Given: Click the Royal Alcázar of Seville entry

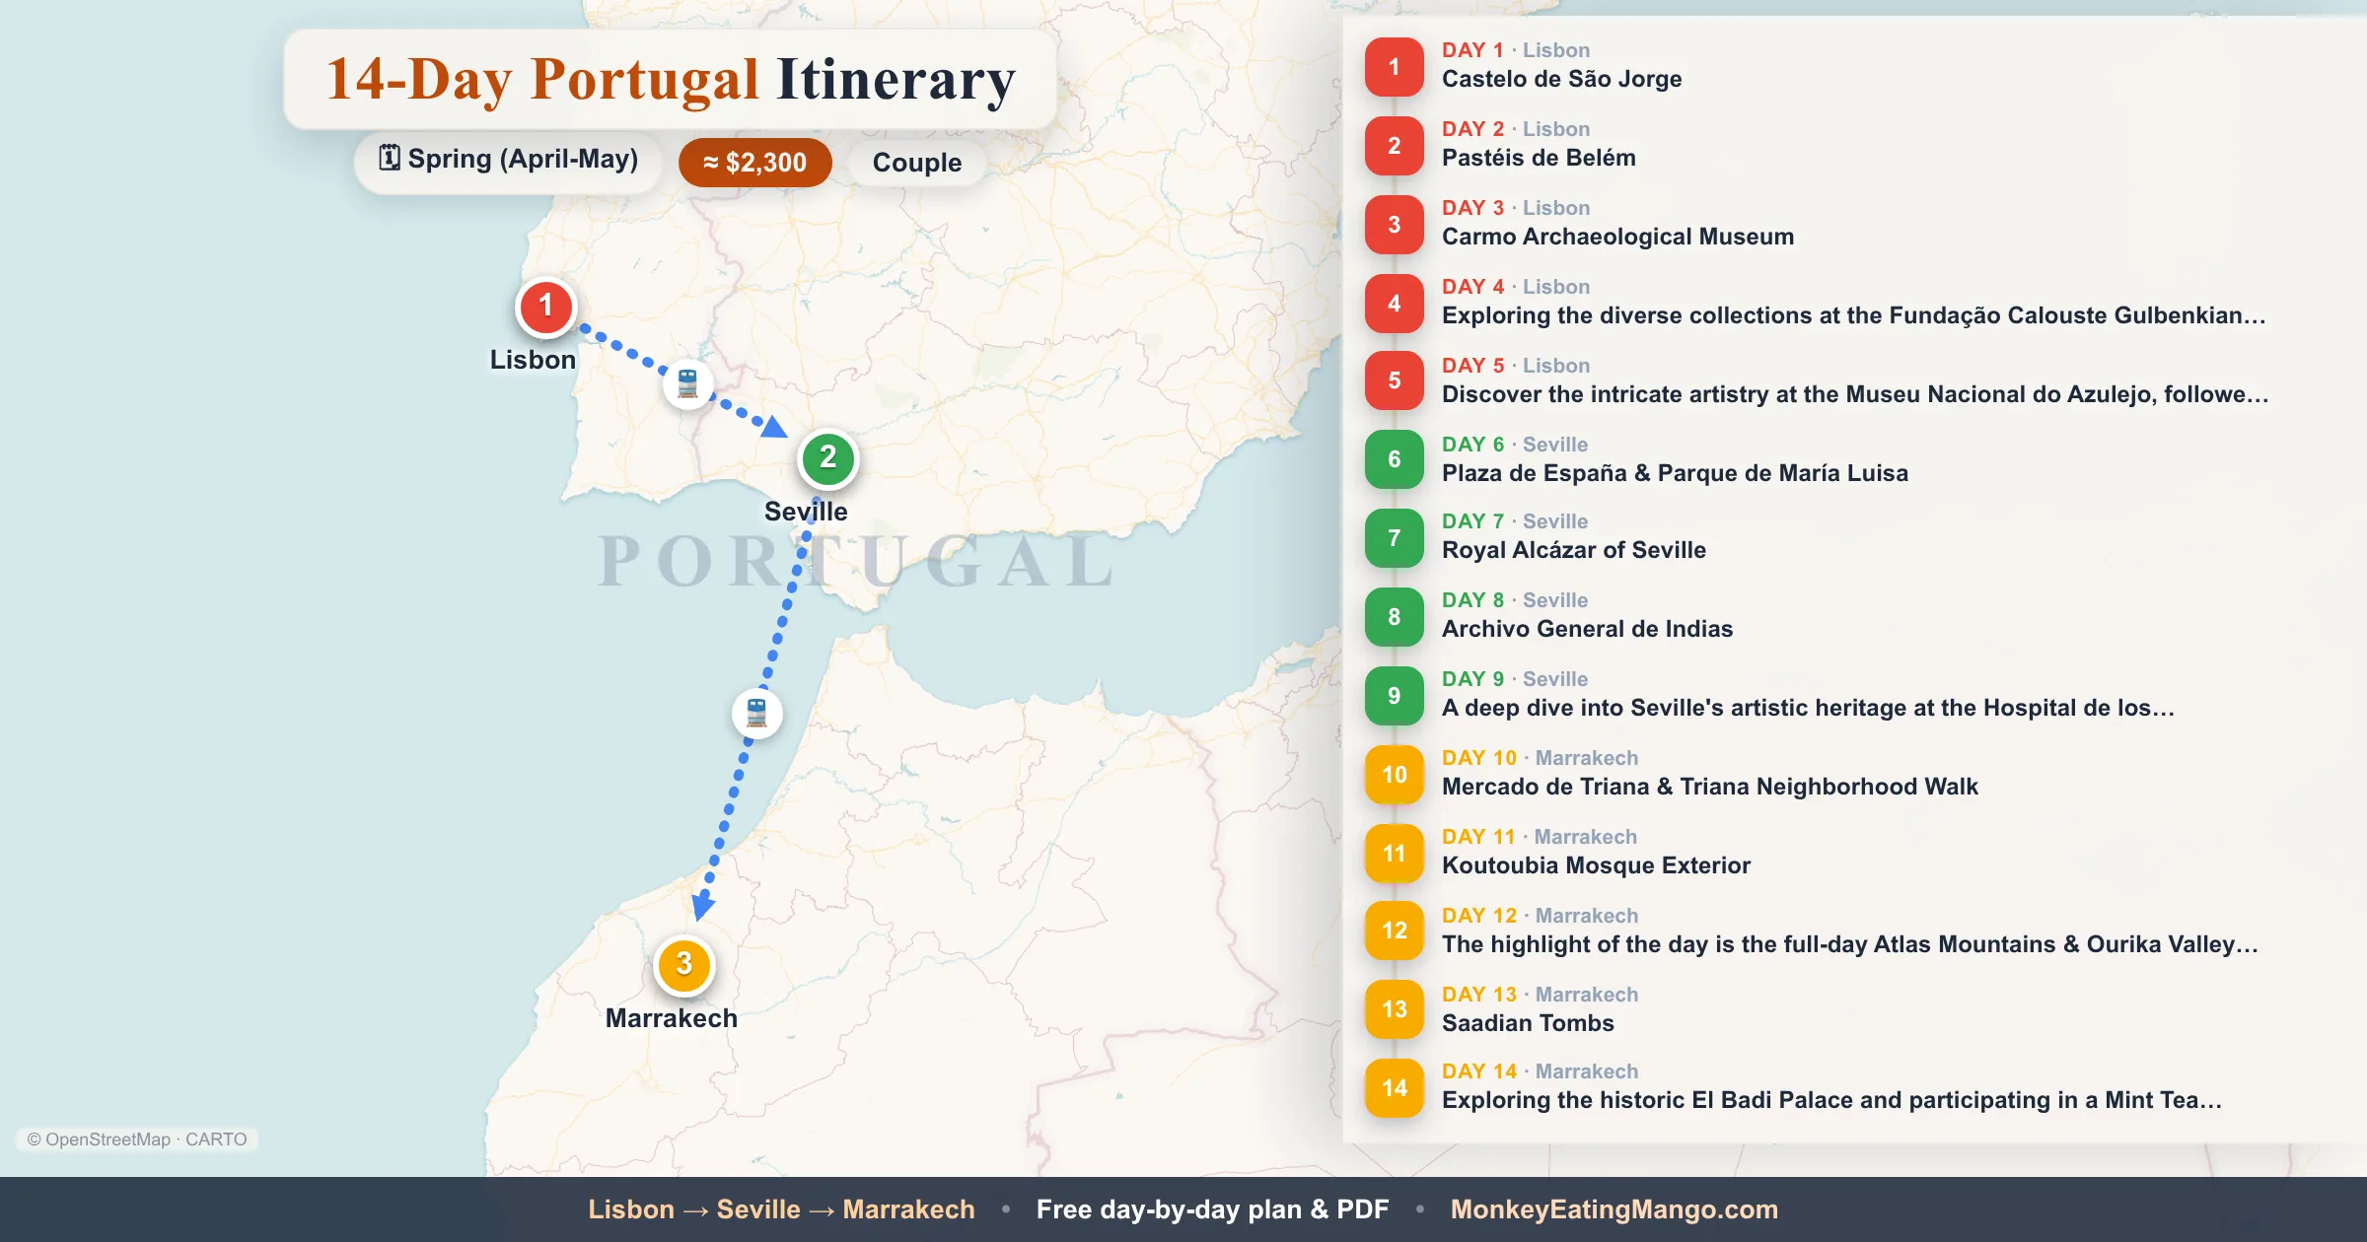Looking at the screenshot, I should (1573, 550).
